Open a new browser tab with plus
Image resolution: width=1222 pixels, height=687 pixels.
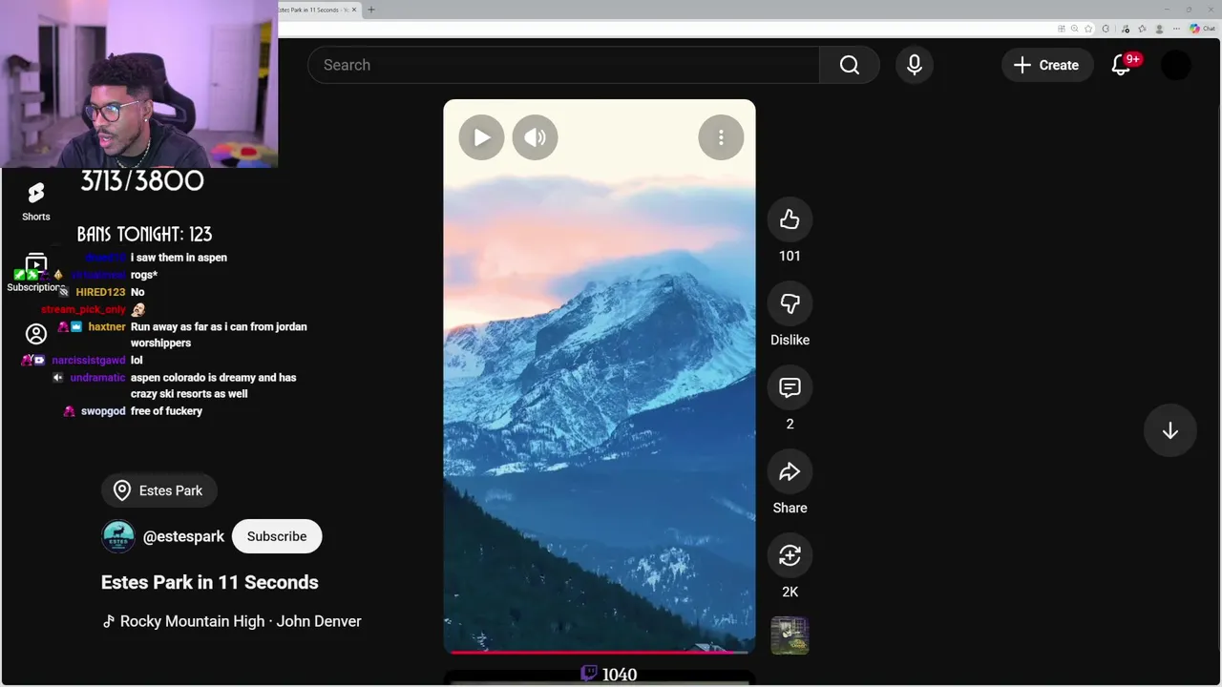[x=371, y=10]
